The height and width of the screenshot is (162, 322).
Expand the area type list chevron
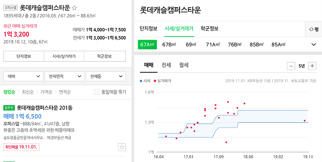[314, 45]
